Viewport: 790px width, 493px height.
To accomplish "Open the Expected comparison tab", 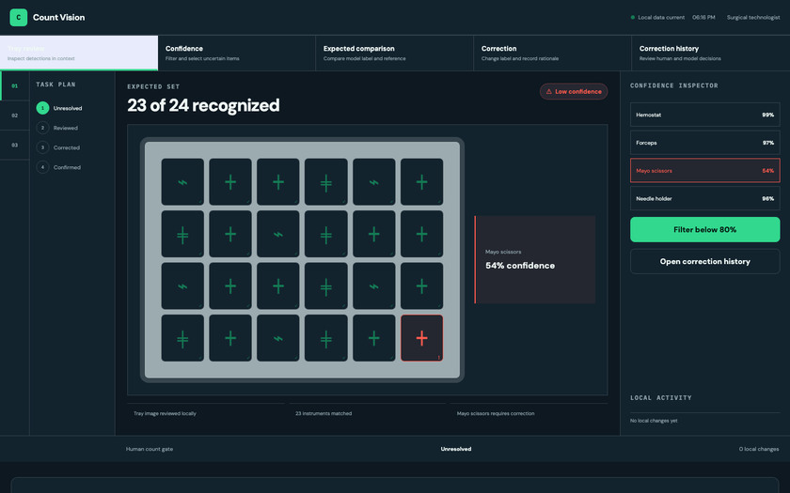I will pyautogui.click(x=394, y=53).
